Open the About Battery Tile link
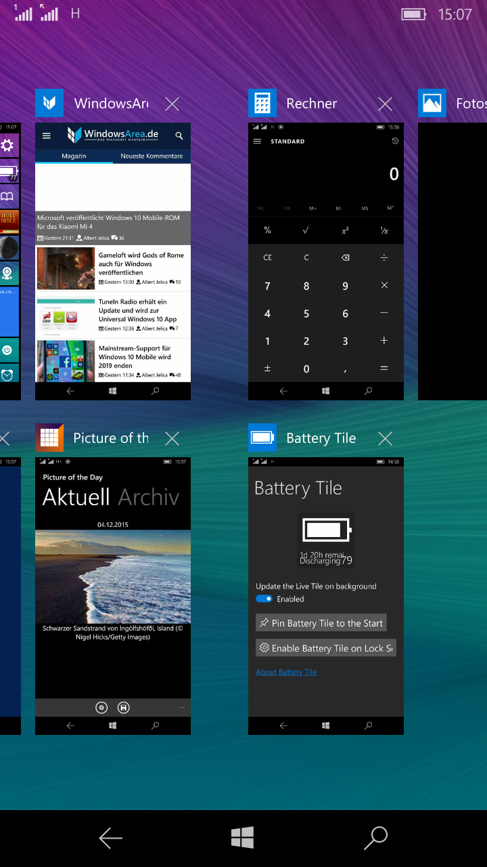 coord(286,672)
